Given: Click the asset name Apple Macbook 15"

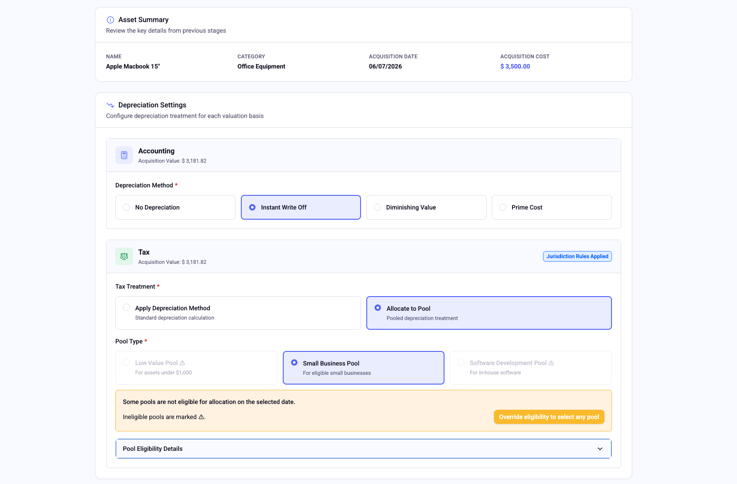Looking at the screenshot, I should tap(133, 66).
